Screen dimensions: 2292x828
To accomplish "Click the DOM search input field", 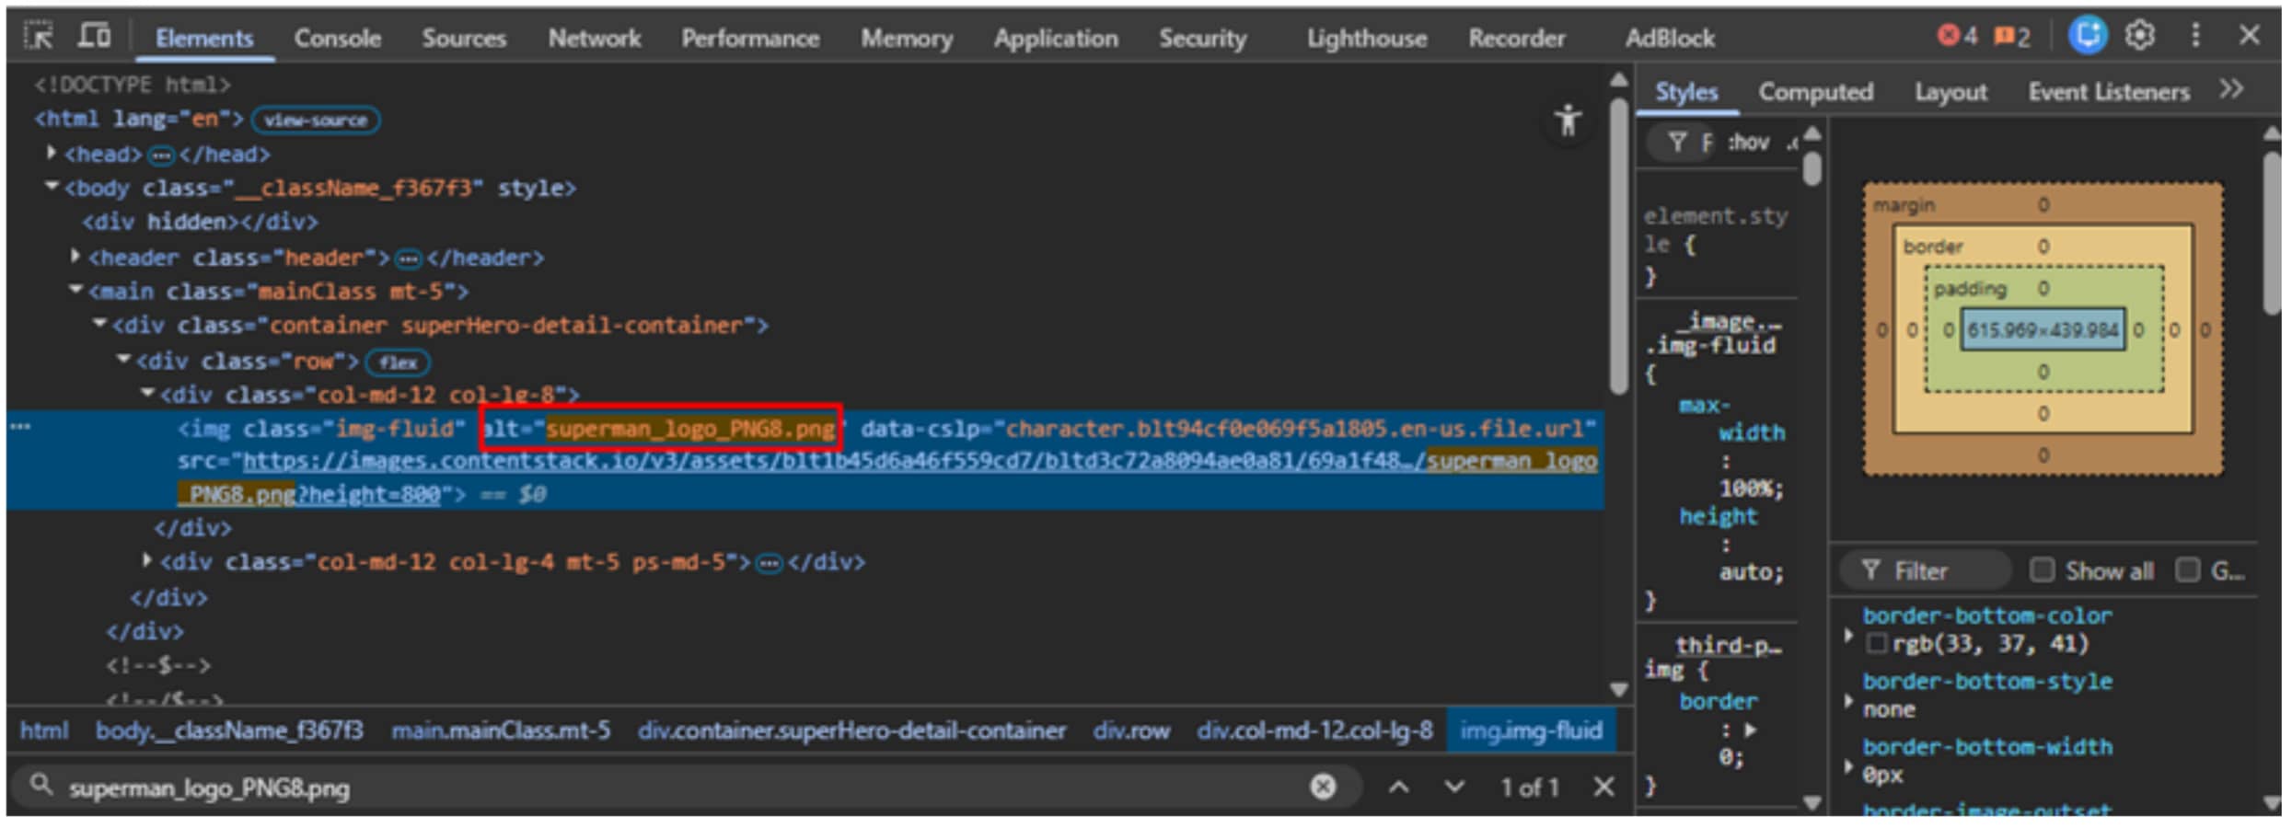I will [x=686, y=788].
